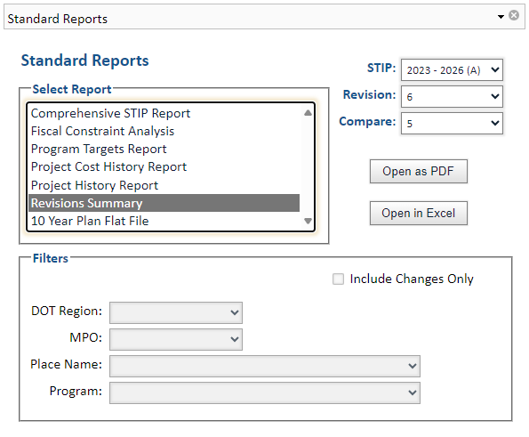Toggle Include Changes Only checkbox

coord(338,279)
